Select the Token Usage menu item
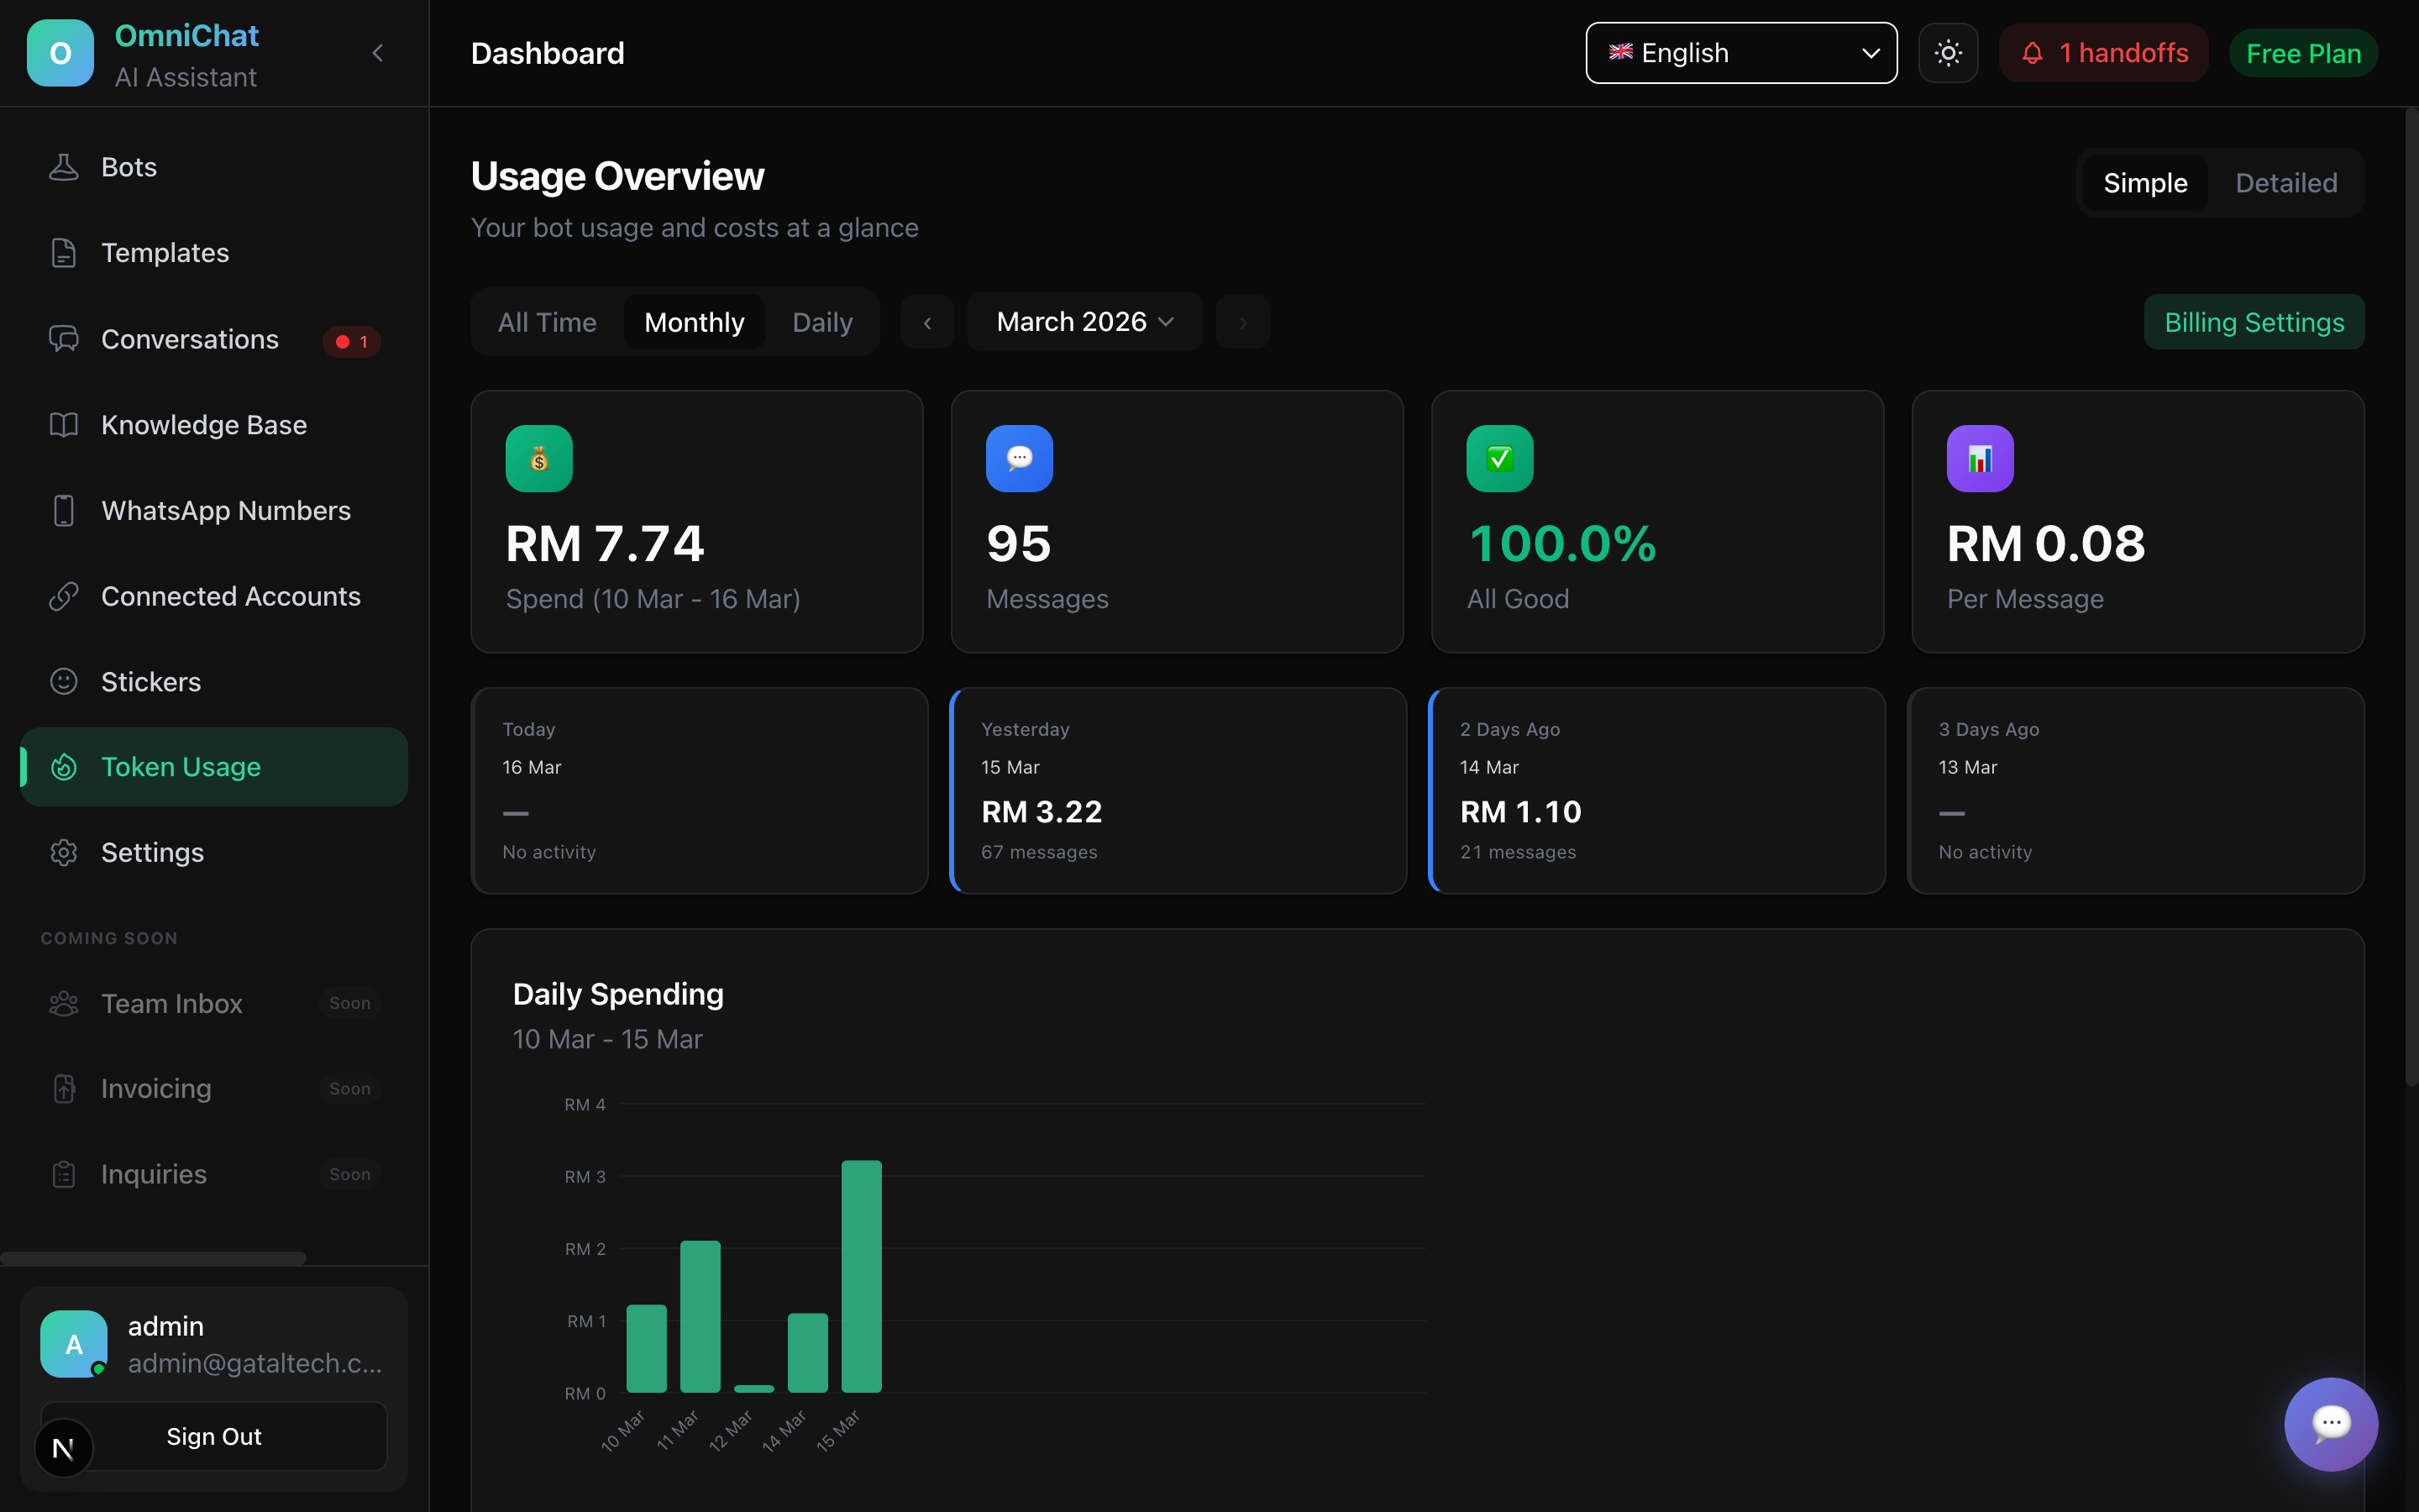The width and height of the screenshot is (2419, 1512). [181, 766]
